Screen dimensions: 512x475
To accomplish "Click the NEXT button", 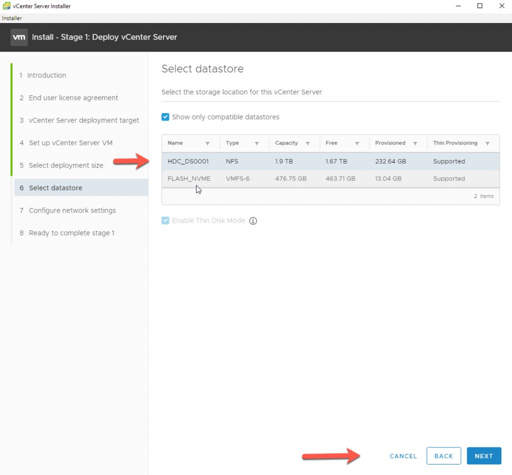I will point(484,456).
